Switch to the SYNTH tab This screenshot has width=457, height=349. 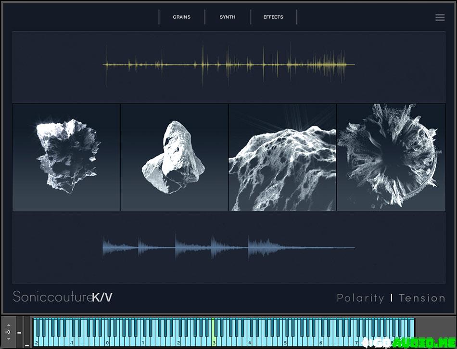point(228,17)
